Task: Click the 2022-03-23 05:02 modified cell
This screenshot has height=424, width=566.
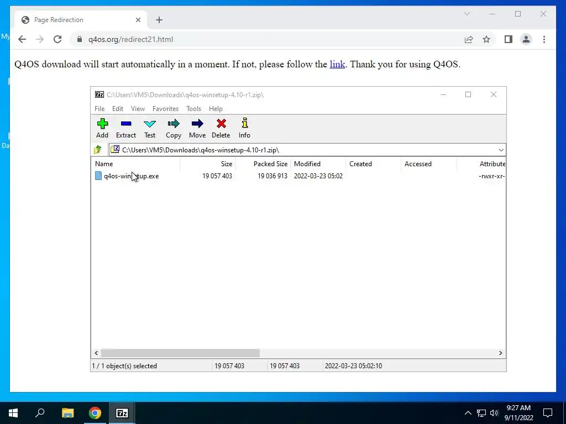Action: 318,176
